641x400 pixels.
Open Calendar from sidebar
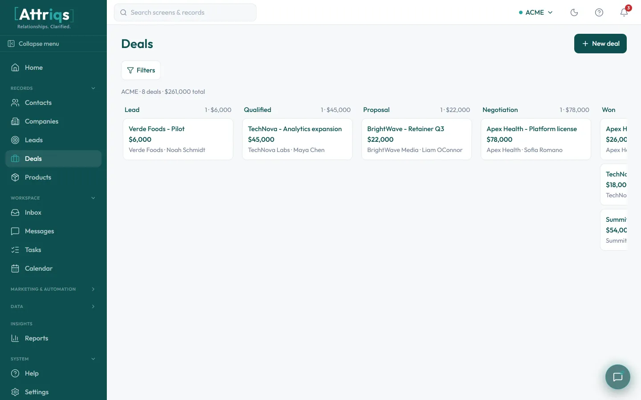click(53, 268)
